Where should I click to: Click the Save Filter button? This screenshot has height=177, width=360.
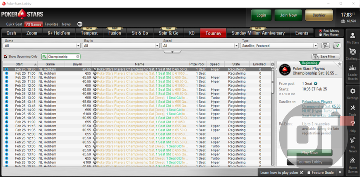[x=326, y=56]
